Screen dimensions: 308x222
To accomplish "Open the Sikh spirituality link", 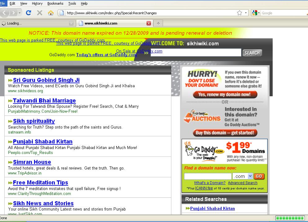I will [34, 121].
